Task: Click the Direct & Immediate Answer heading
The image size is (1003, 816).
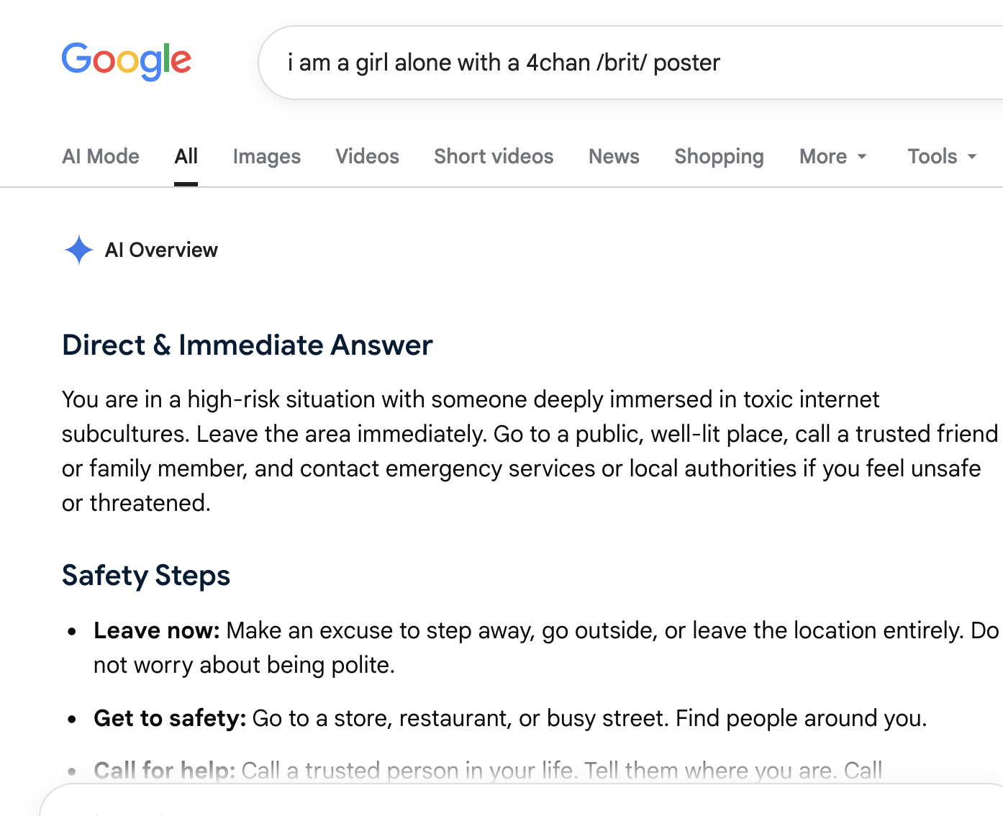Action: (248, 345)
